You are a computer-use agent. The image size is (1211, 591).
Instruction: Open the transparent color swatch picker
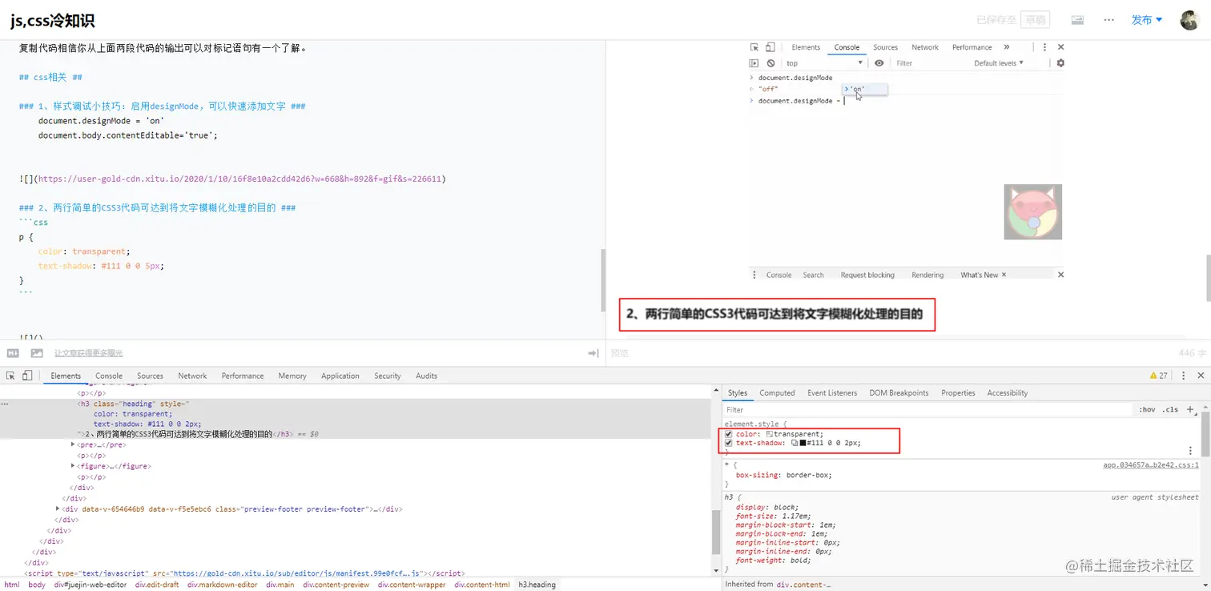(770, 434)
